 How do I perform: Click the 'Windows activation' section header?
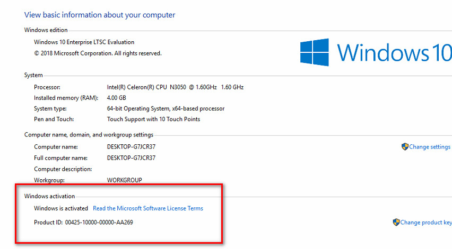(49, 196)
